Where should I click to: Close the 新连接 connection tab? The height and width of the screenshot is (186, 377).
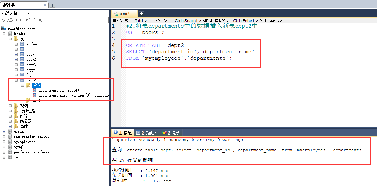45,5
